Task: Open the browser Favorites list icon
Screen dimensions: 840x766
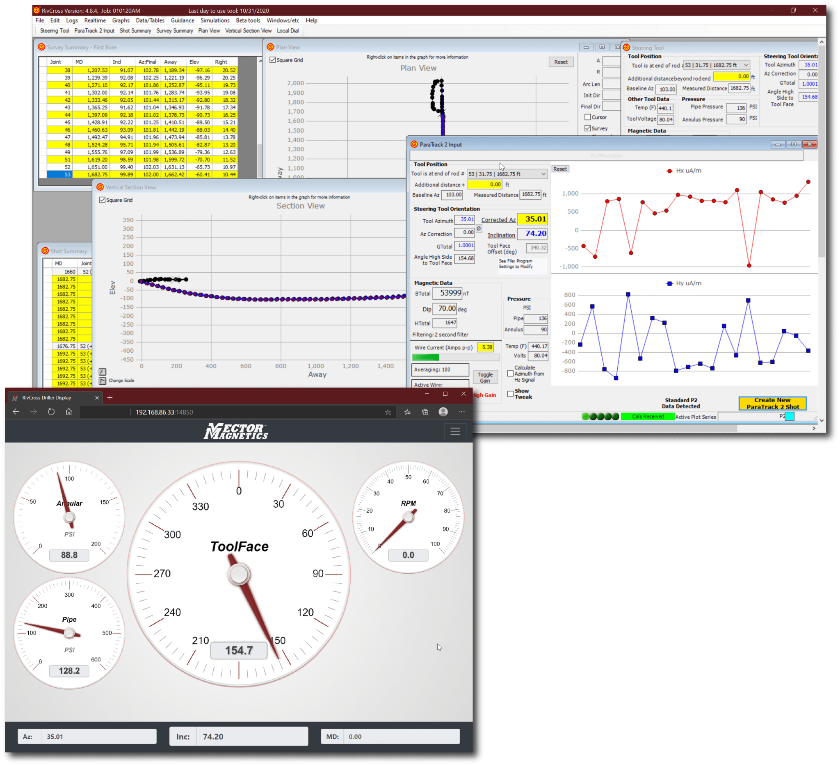Action: pyautogui.click(x=407, y=413)
